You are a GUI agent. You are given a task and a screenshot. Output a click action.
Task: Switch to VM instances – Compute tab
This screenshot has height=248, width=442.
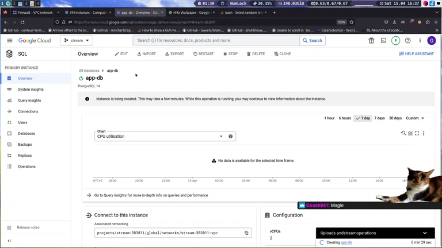tap(88, 13)
